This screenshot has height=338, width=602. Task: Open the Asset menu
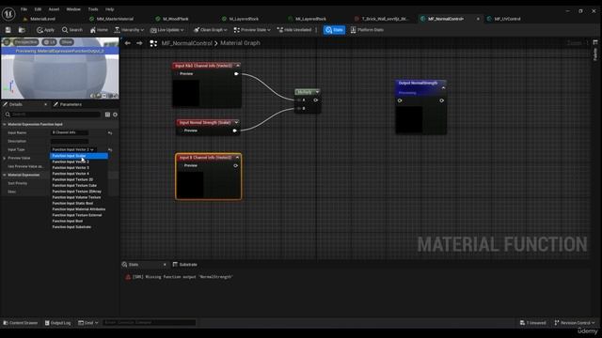(54, 9)
